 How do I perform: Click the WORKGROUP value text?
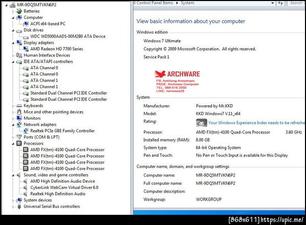[209, 199]
